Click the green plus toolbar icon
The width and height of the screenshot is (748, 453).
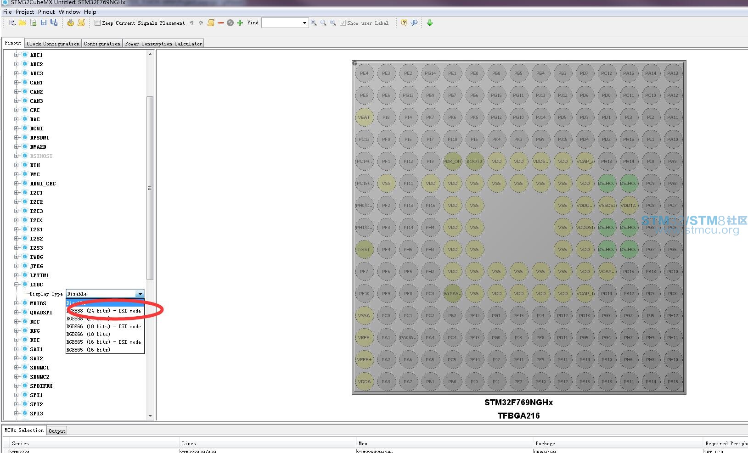pyautogui.click(x=240, y=22)
